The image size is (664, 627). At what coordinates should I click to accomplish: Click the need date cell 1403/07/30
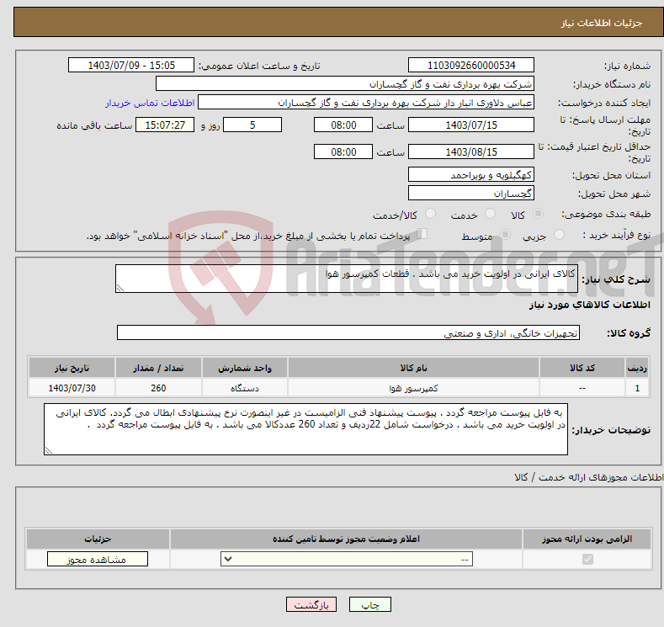pos(72,388)
